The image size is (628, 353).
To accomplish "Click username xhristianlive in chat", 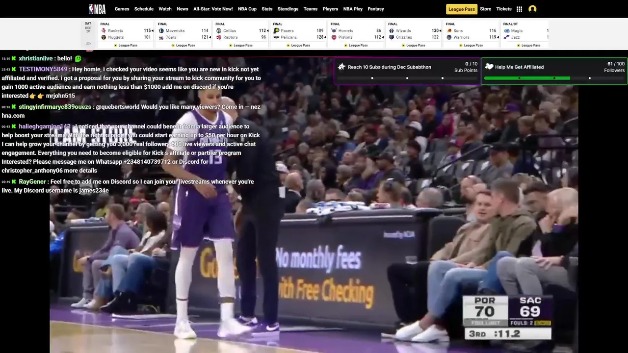I will [36, 58].
